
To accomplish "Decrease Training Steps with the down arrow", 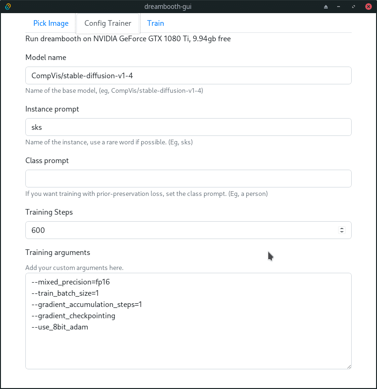I will 342,232.
